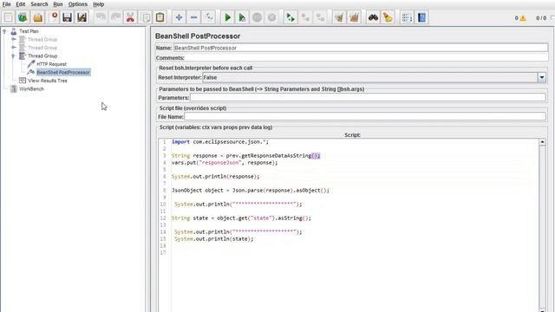Expand all tree nodes with plus
555x312 pixels.
pos(180,17)
